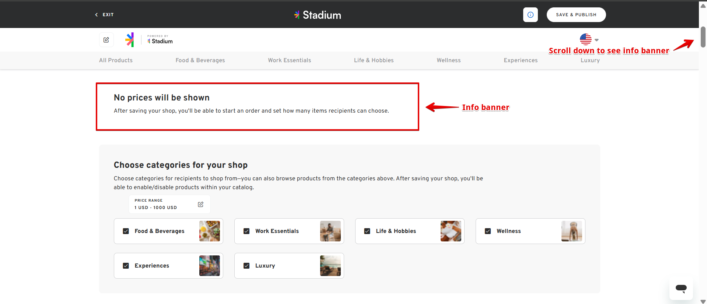The image size is (707, 304).
Task: Toggle the Work Essentials checkbox
Action: (246, 231)
